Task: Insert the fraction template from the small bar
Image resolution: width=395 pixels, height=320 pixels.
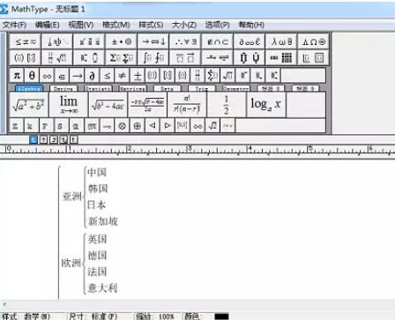Action: point(197,76)
